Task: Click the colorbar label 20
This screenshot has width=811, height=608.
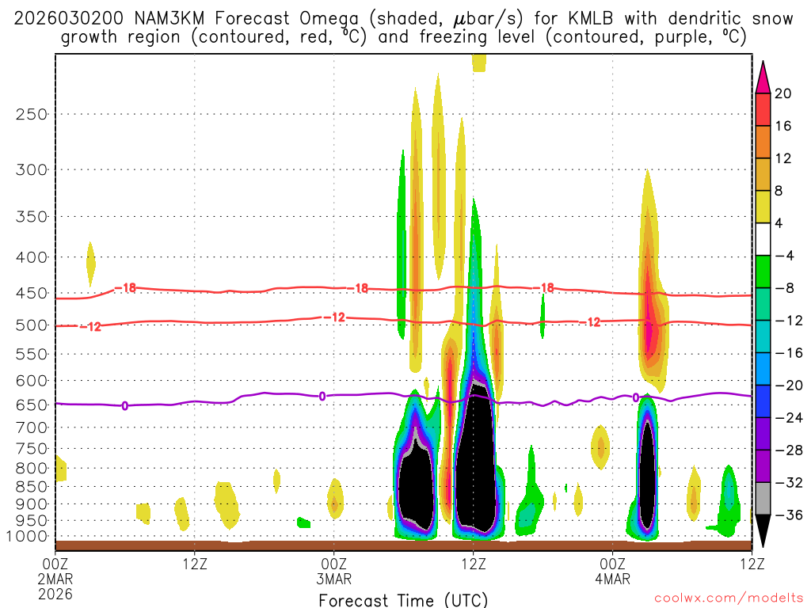Action: (x=783, y=93)
